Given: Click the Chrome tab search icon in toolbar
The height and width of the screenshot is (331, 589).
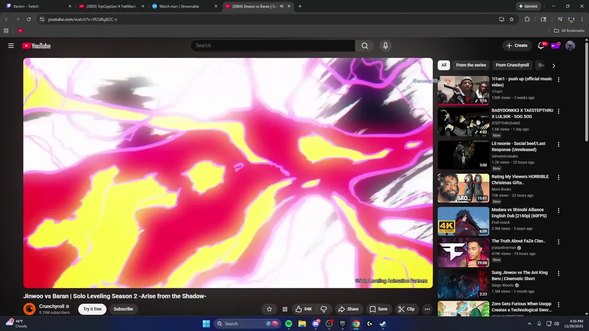Looking at the screenshot, I should (x=543, y=19).
